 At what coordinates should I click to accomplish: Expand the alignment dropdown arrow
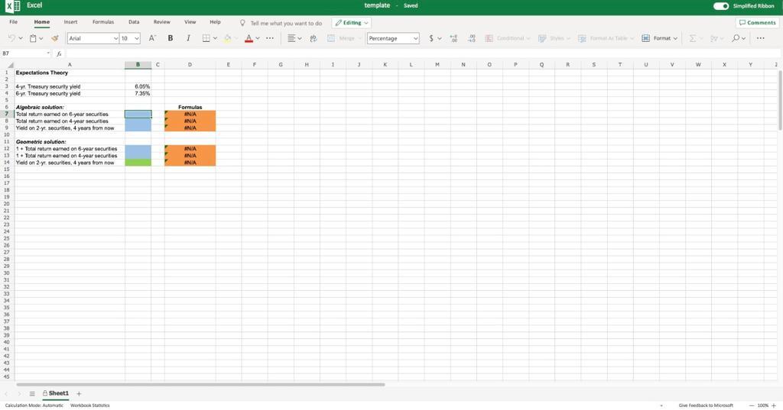[x=300, y=38]
